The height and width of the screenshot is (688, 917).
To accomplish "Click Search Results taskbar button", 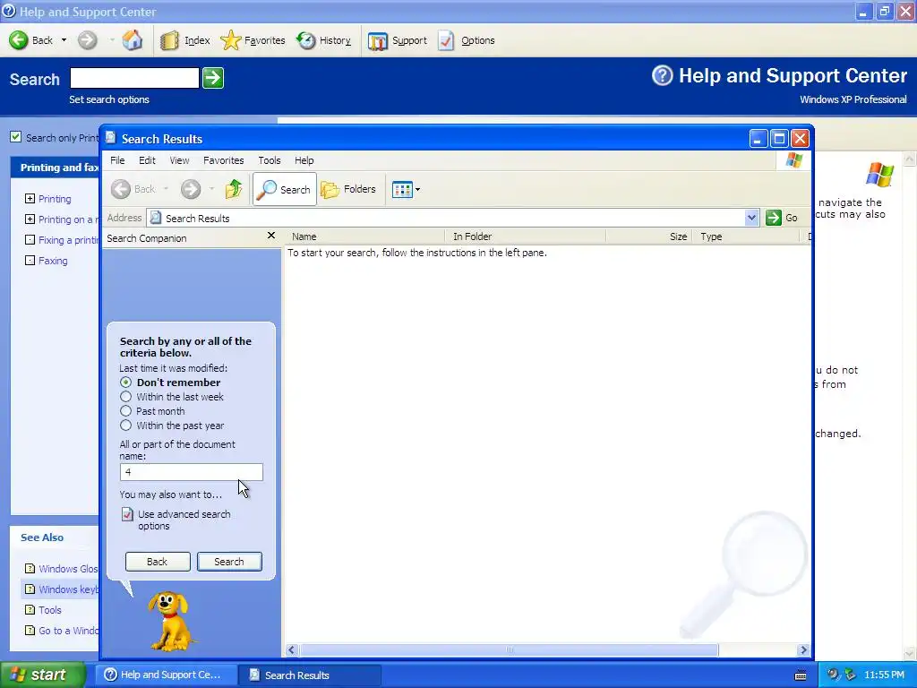I will 311,675.
